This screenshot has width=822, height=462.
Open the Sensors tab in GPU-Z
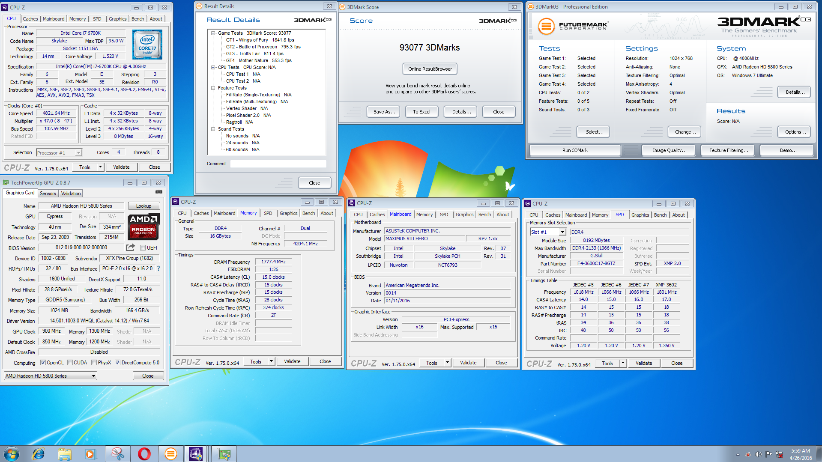point(48,194)
